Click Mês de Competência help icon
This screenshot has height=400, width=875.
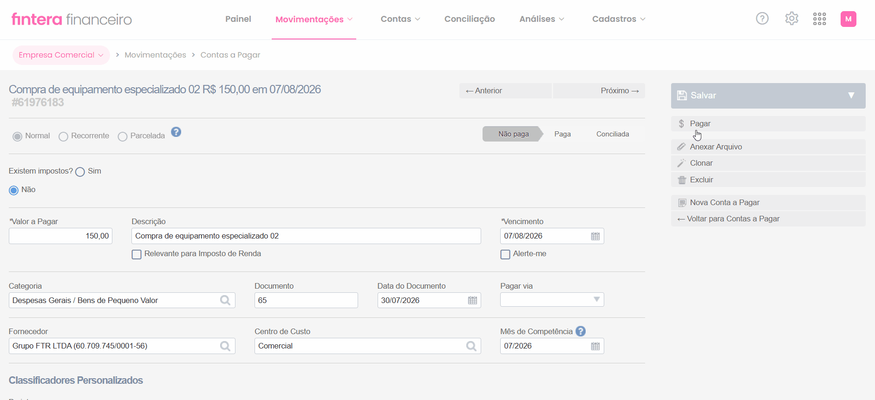581,331
